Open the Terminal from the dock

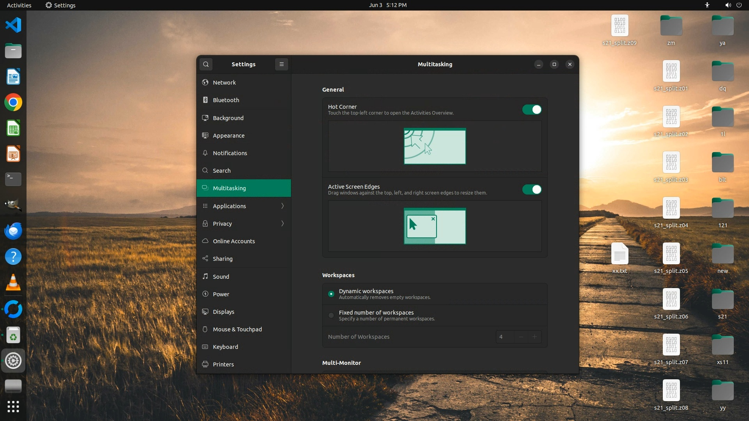pos(13,179)
